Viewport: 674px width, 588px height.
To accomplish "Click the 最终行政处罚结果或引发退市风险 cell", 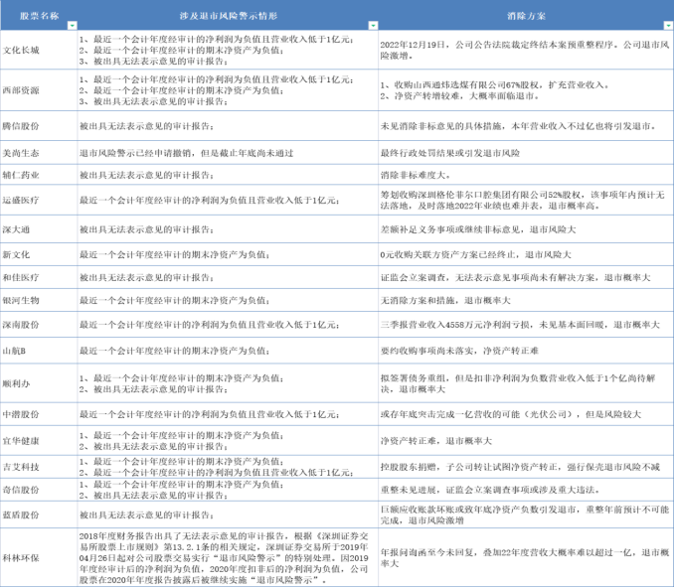I will click(x=526, y=153).
